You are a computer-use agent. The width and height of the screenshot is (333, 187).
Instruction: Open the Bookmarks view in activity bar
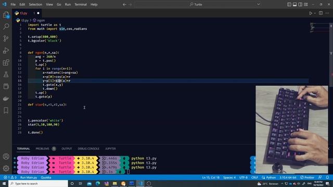[6, 110]
